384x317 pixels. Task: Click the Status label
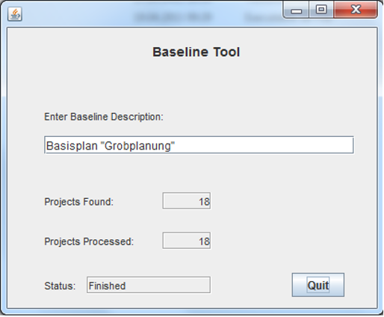[x=60, y=286]
